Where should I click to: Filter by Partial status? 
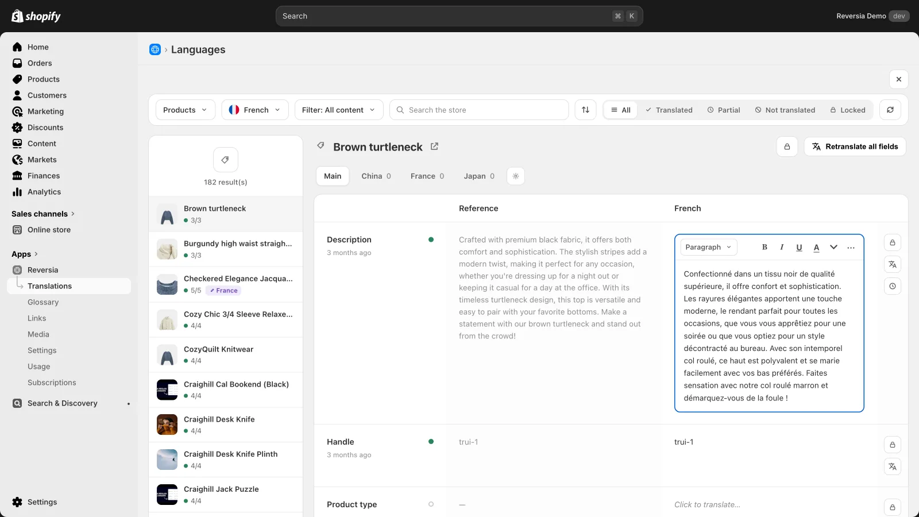click(x=724, y=110)
